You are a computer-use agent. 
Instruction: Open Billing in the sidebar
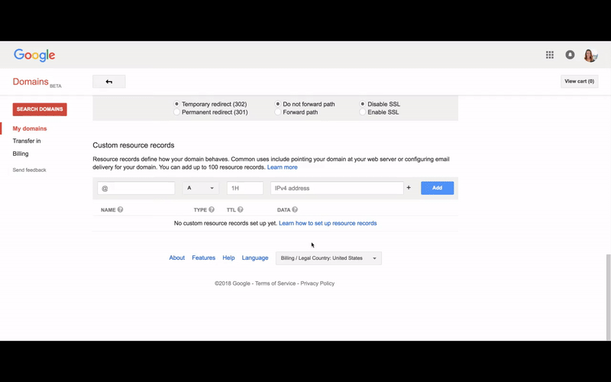pyautogui.click(x=21, y=154)
